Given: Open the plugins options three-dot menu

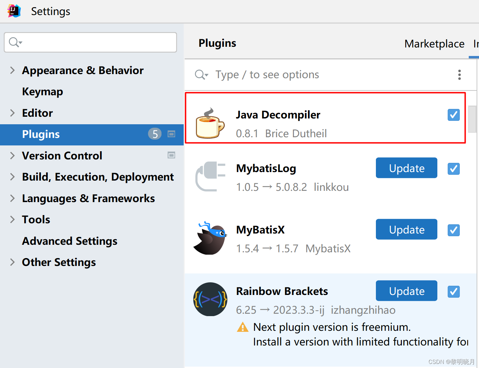Looking at the screenshot, I should click(x=460, y=75).
